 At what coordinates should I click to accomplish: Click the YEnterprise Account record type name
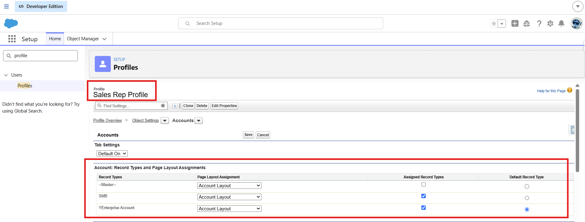(116, 208)
